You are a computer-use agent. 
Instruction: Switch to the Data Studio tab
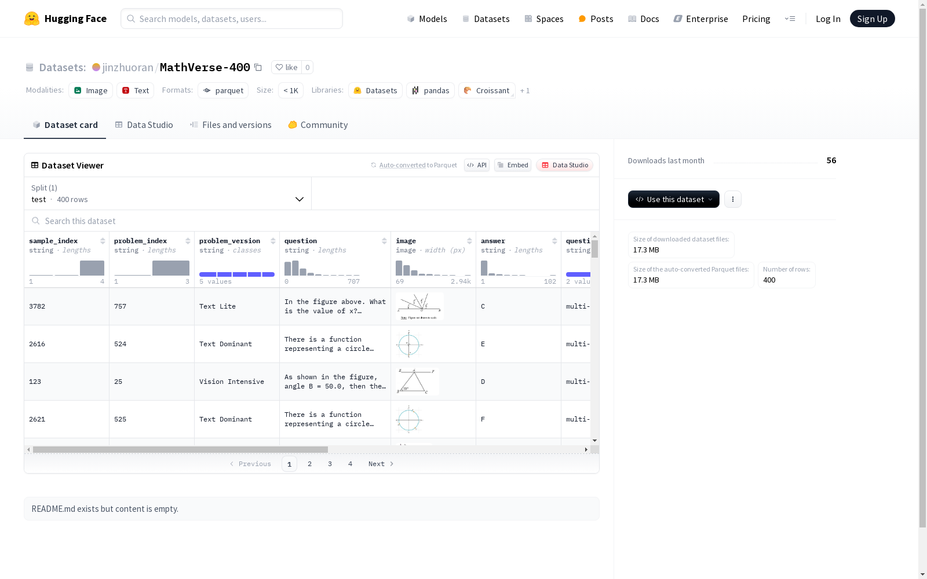[144, 125]
